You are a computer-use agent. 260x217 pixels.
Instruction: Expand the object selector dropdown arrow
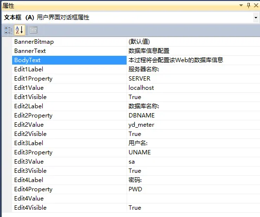(256, 17)
